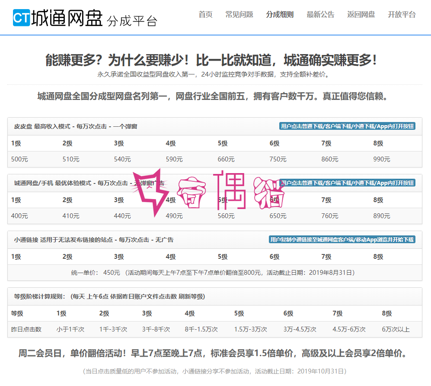The image size is (431, 386).
Task: Select the 分成细则 nav item
Action: [280, 14]
